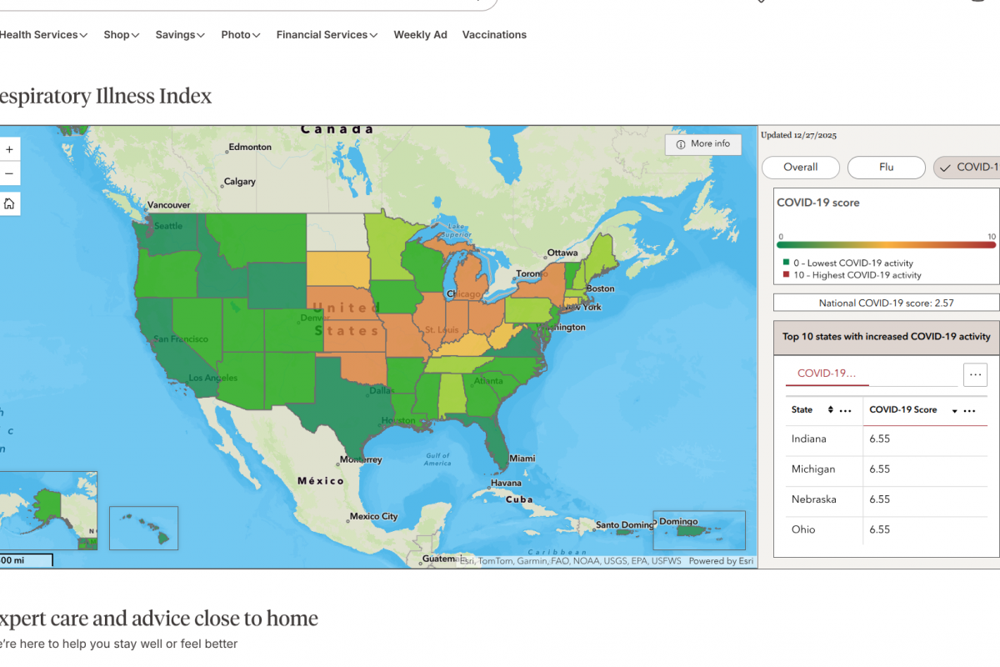
Task: Zoom in on the map
Action: click(9, 150)
